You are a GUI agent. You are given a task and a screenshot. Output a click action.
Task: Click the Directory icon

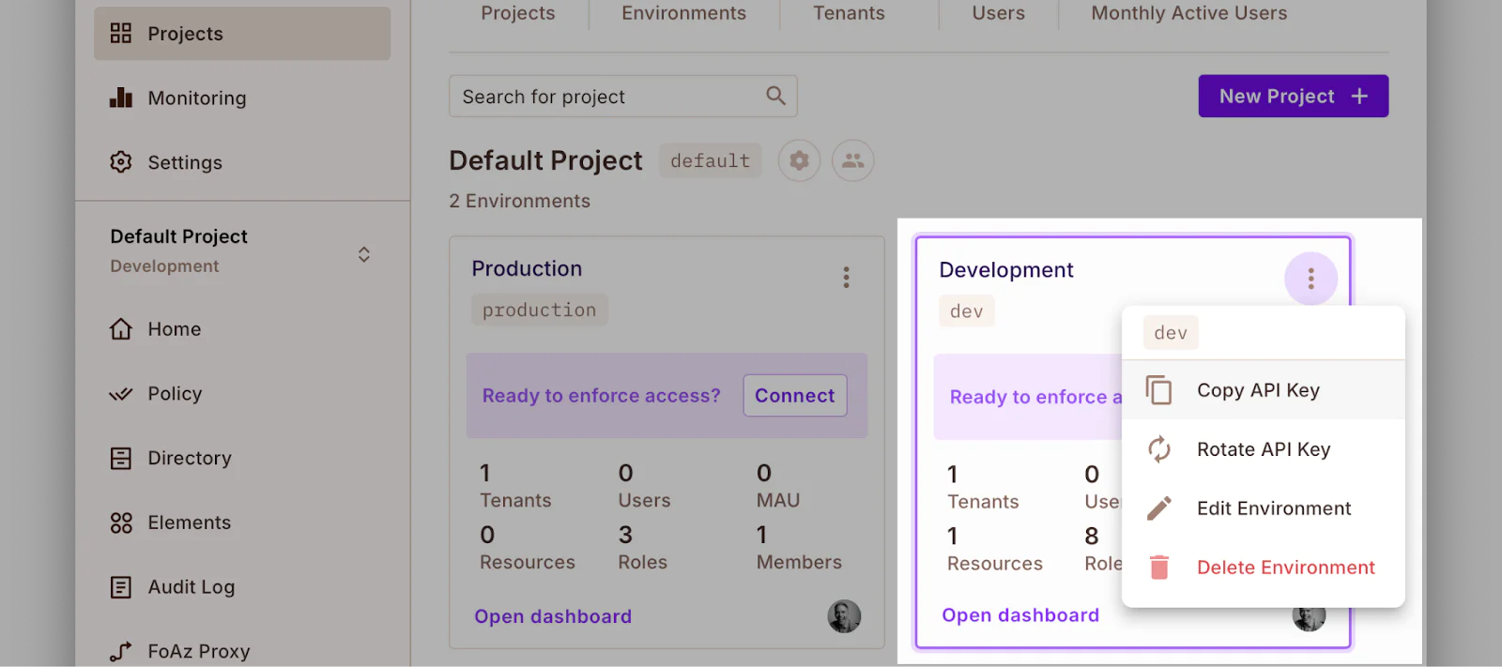(121, 458)
